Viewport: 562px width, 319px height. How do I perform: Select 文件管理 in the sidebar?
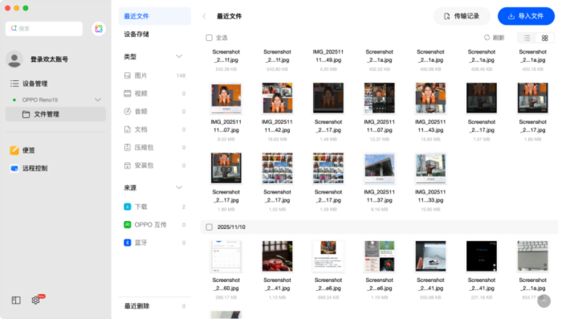(56, 114)
